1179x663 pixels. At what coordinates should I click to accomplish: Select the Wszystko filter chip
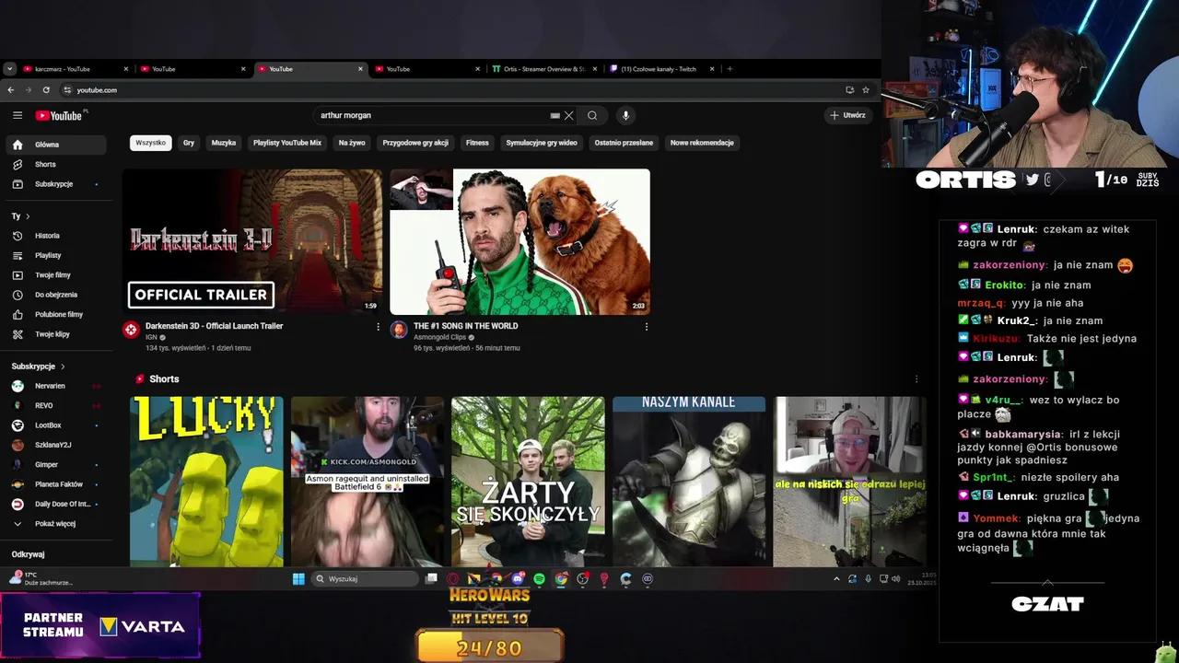coord(150,143)
